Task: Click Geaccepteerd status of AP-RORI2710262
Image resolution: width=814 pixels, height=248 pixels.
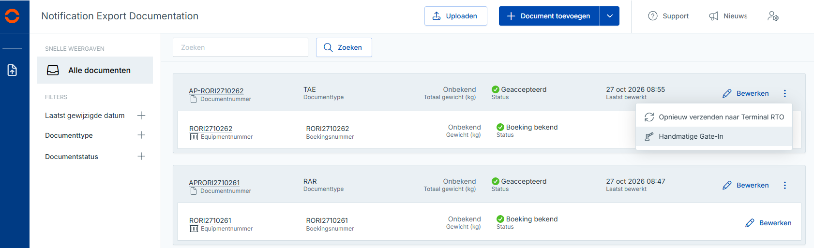Action: coord(519,89)
